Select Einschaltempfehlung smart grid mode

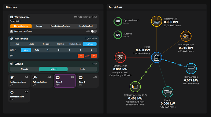(x=60, y=26)
